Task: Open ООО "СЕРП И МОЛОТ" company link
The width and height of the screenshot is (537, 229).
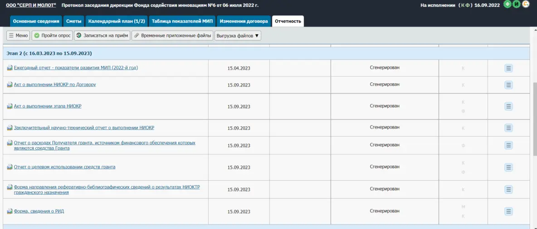Action: click(x=31, y=5)
